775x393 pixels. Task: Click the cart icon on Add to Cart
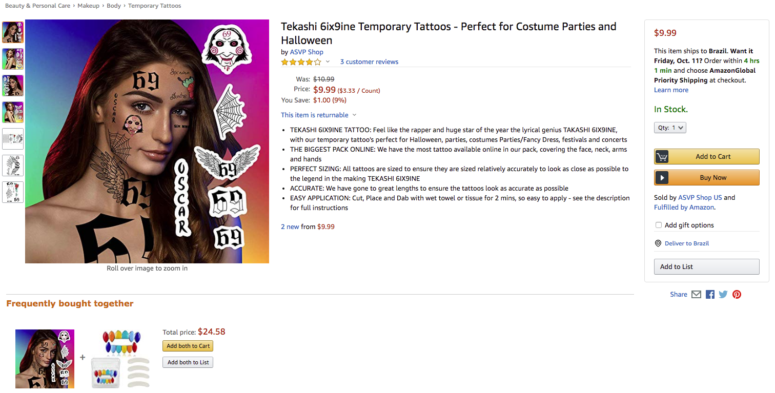(662, 157)
